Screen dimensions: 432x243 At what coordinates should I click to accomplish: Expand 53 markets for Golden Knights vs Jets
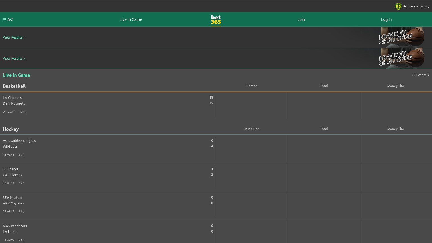point(22,155)
